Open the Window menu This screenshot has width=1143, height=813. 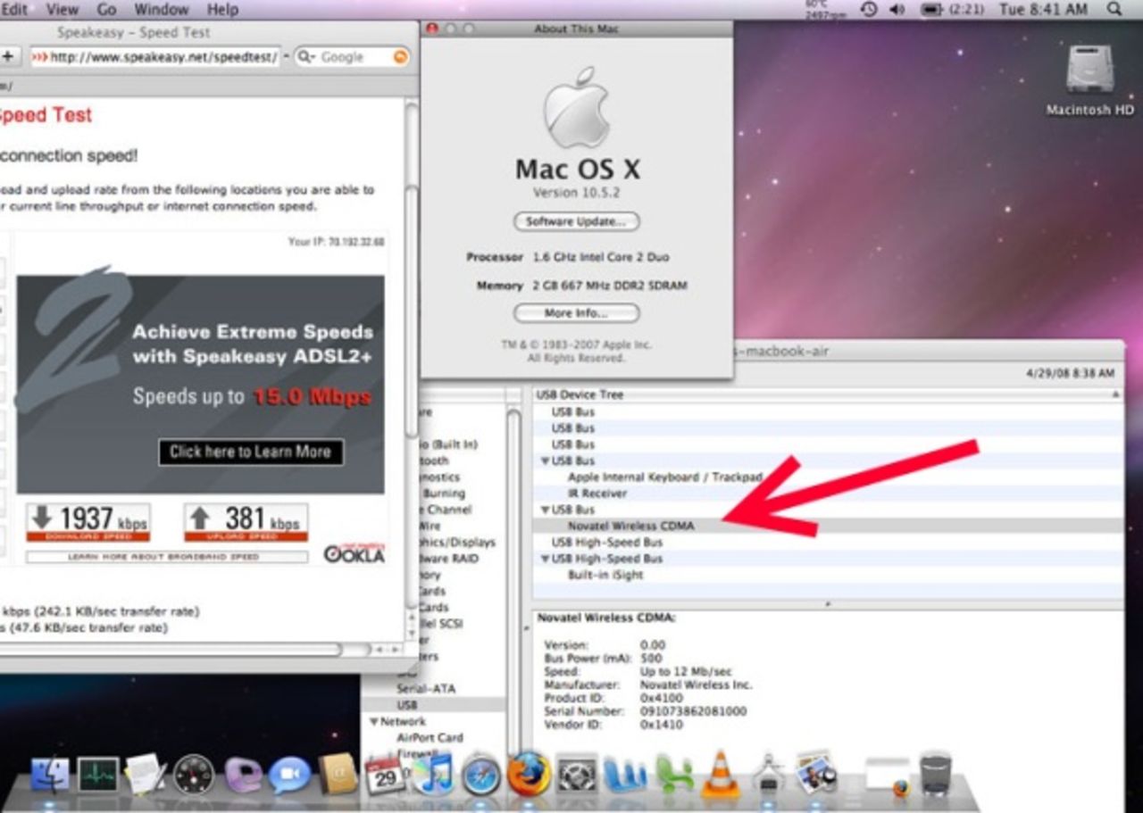(162, 10)
